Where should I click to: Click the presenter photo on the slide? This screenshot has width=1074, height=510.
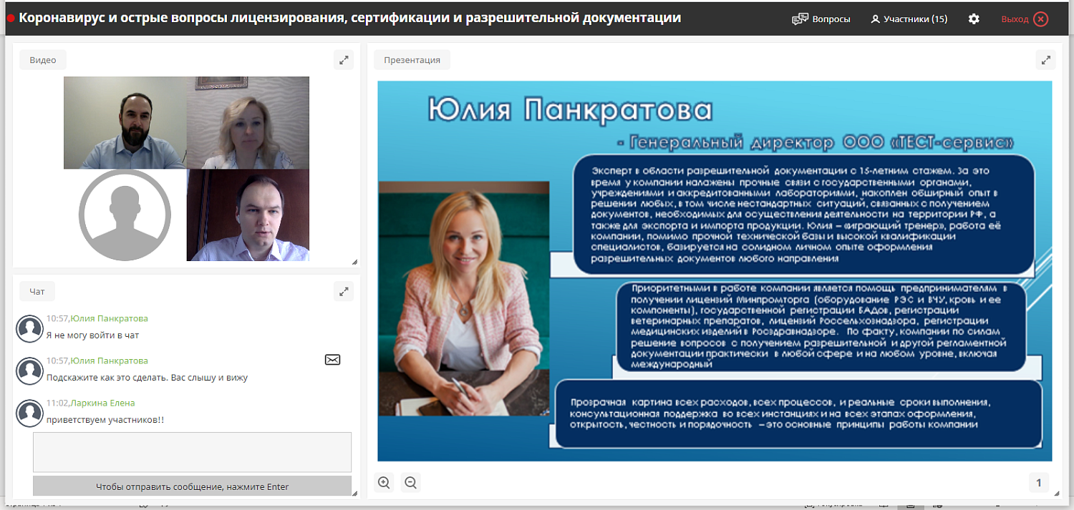464,298
